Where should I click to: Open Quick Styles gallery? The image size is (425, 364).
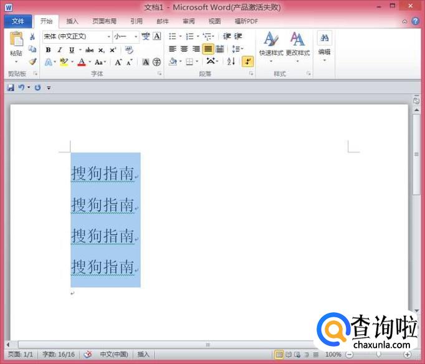click(271, 47)
